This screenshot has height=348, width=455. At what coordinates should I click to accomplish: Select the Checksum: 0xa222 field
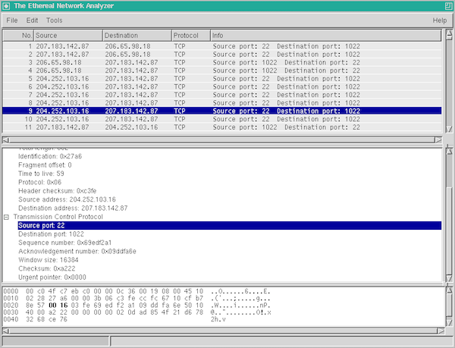(47, 268)
